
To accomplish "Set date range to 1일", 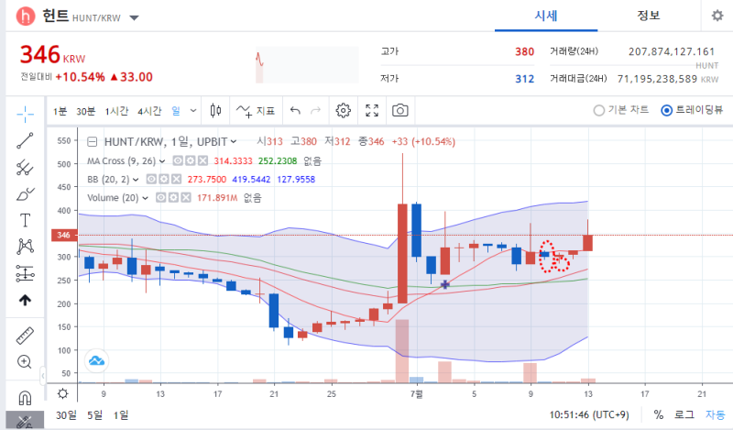I will tap(121, 415).
